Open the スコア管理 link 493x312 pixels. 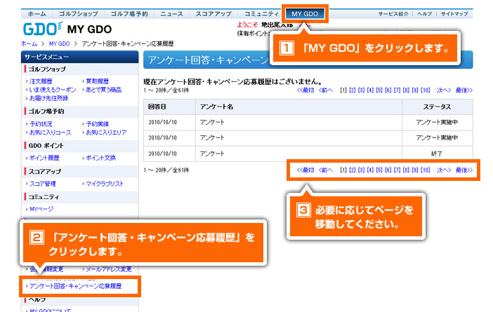coord(42,184)
